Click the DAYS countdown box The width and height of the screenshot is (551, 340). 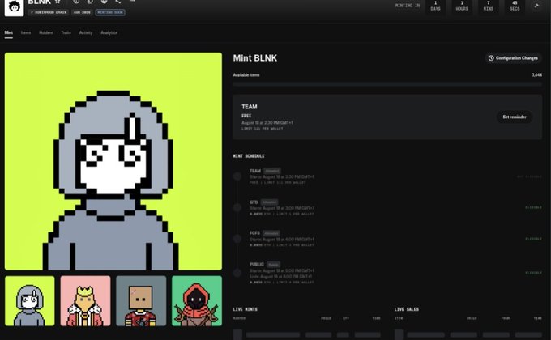pyautogui.click(x=435, y=6)
